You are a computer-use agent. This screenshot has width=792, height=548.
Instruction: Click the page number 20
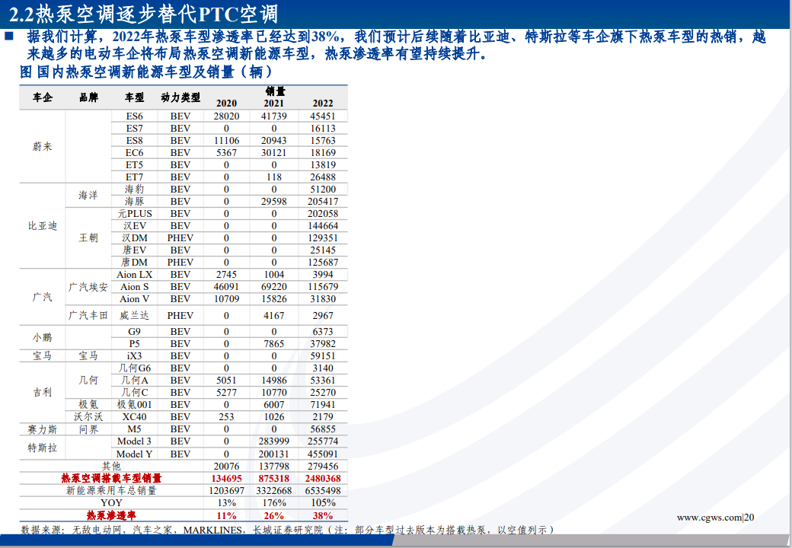[749, 518]
